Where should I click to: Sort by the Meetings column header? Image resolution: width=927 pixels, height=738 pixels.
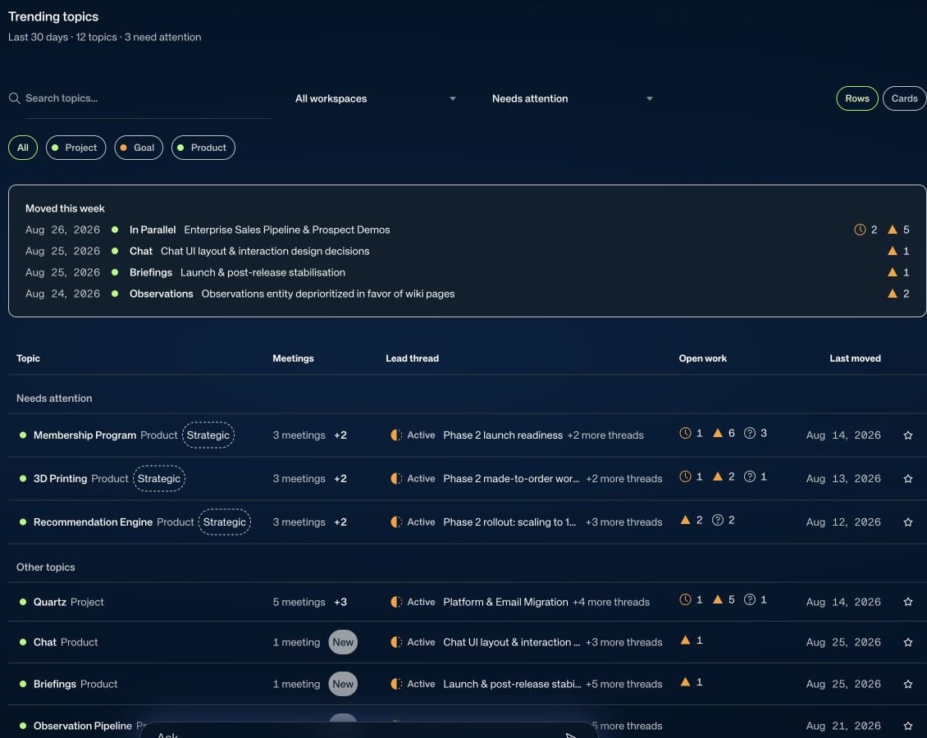(293, 358)
